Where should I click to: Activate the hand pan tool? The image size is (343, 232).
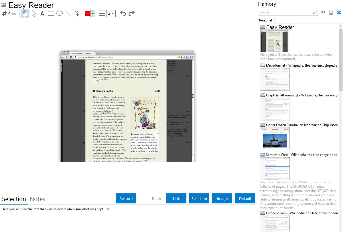coord(25,13)
